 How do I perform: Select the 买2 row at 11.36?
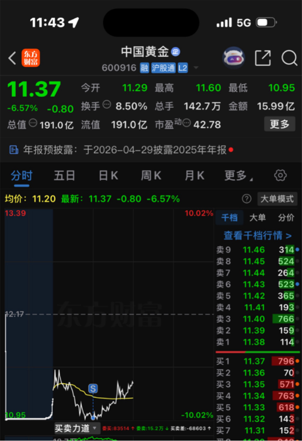coord(258,373)
